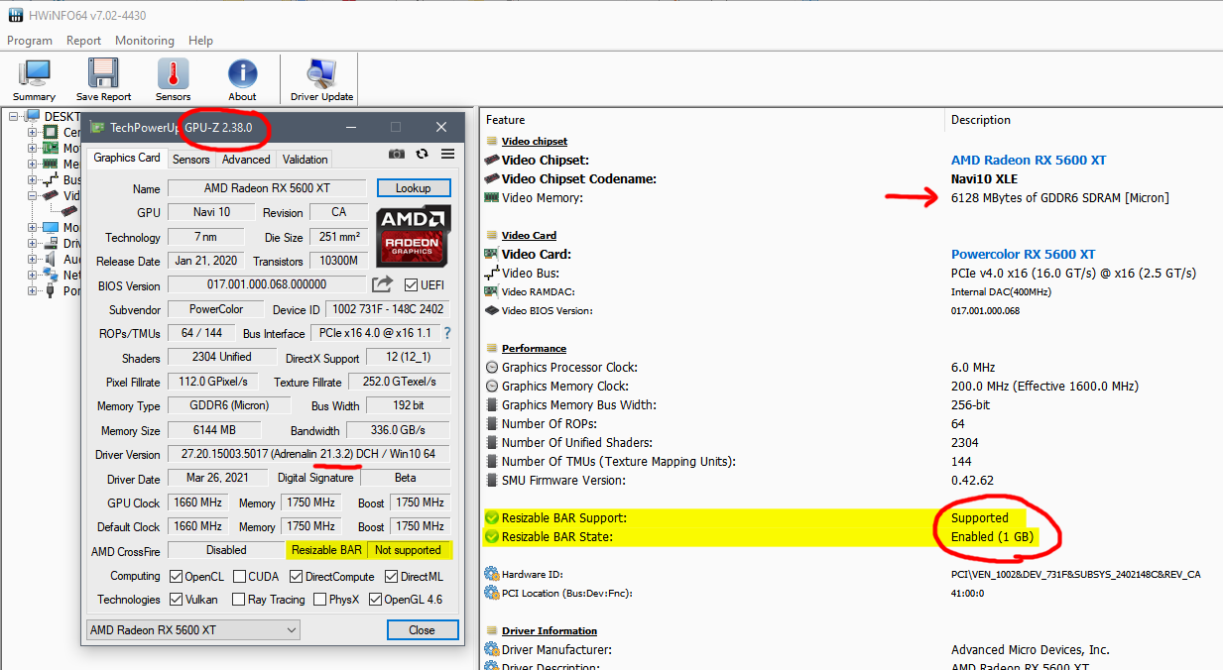This screenshot has width=1223, height=670.
Task: Click the Driver Manufacturer row icon
Action: tap(491, 649)
